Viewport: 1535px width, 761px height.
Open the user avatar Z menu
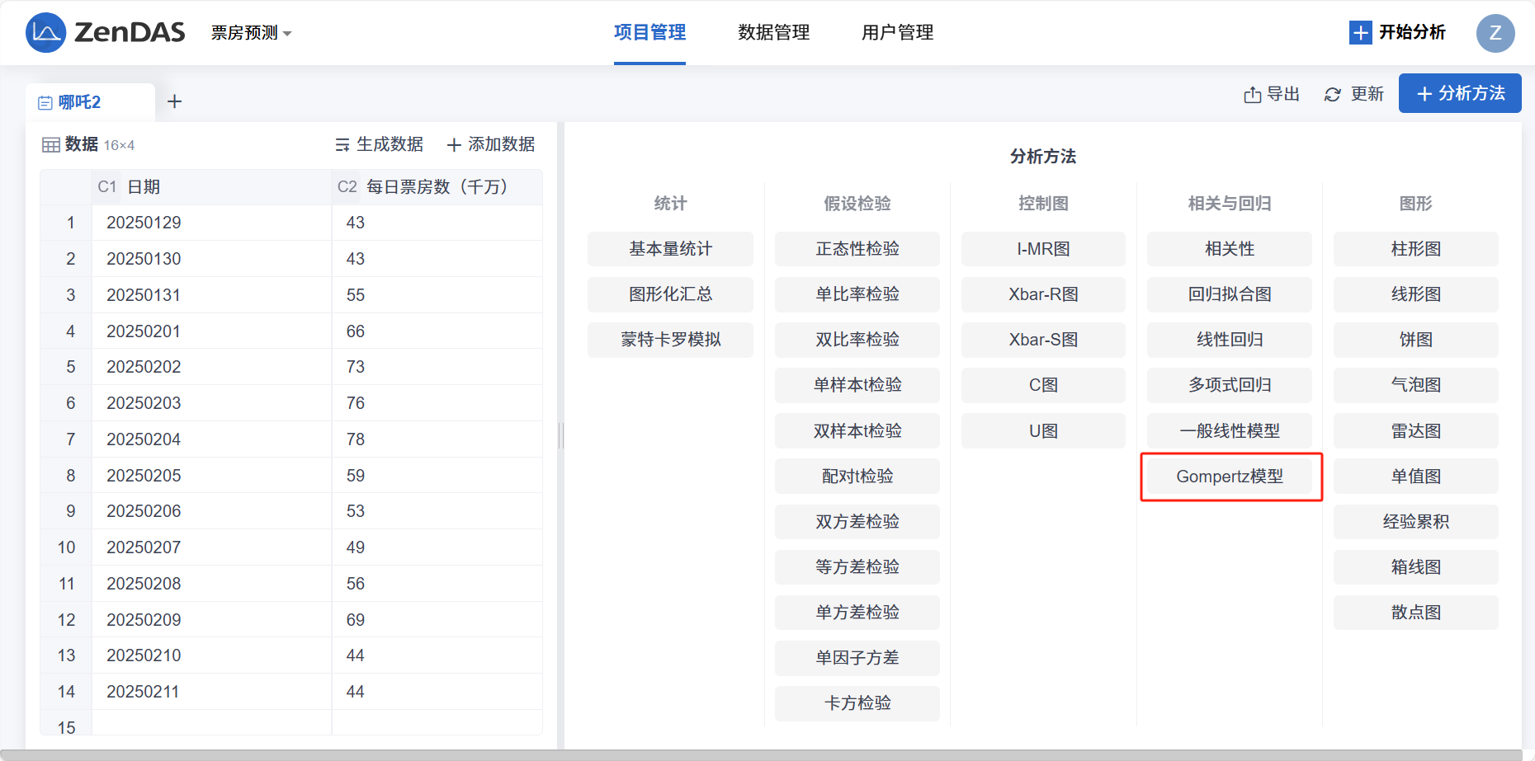tap(1495, 33)
